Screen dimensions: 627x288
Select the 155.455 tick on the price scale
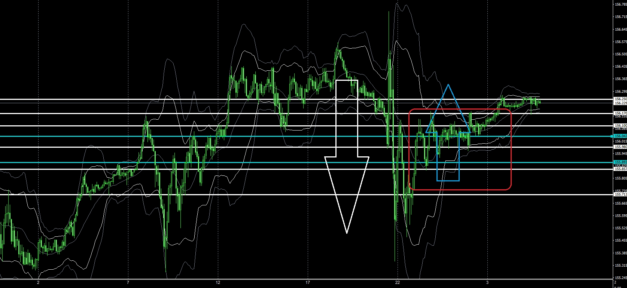pos(620,240)
